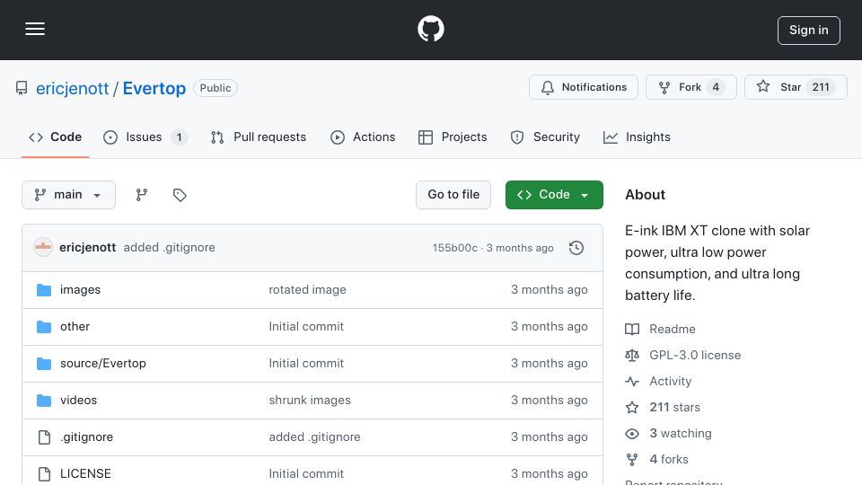
Task: Click the star count 211 badge
Action: (820, 87)
